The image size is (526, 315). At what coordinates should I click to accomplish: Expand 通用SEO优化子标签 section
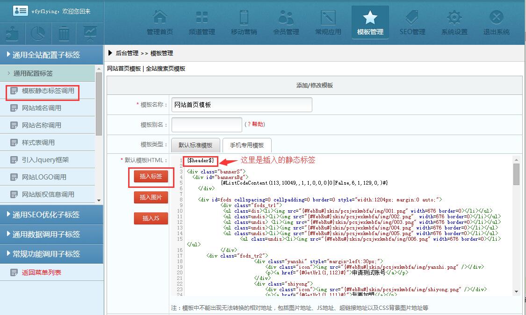coord(51,215)
